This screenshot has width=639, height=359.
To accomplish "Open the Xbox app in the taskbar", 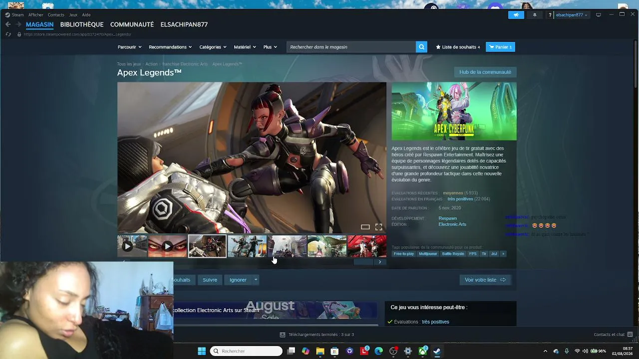I will tap(422, 351).
